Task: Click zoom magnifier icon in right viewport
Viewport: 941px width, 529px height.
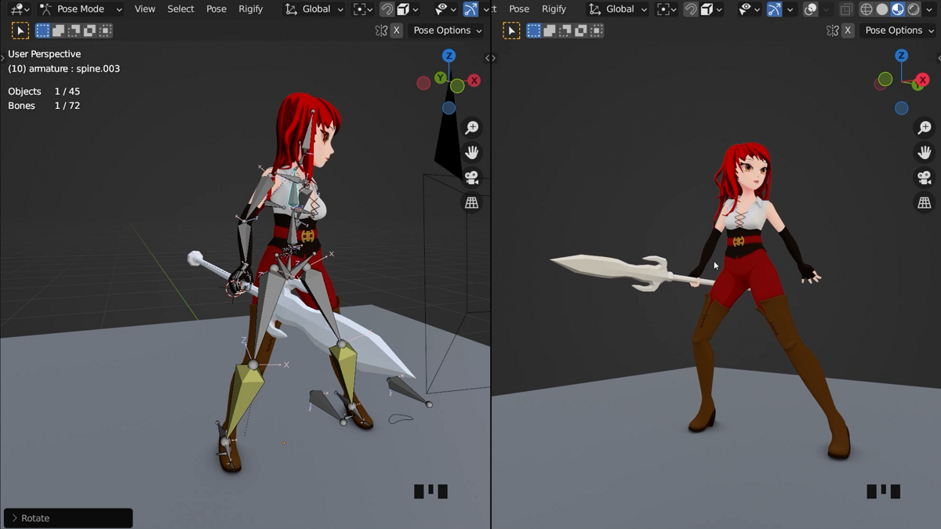Action: point(925,128)
